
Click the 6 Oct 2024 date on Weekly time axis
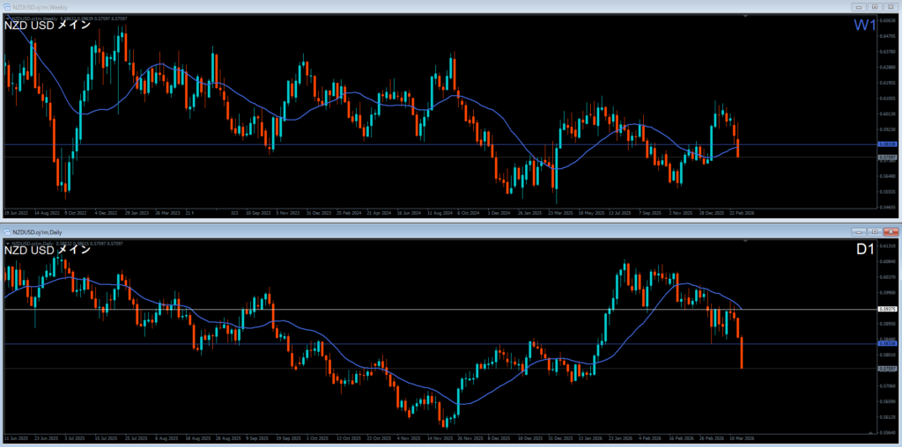[469, 212]
